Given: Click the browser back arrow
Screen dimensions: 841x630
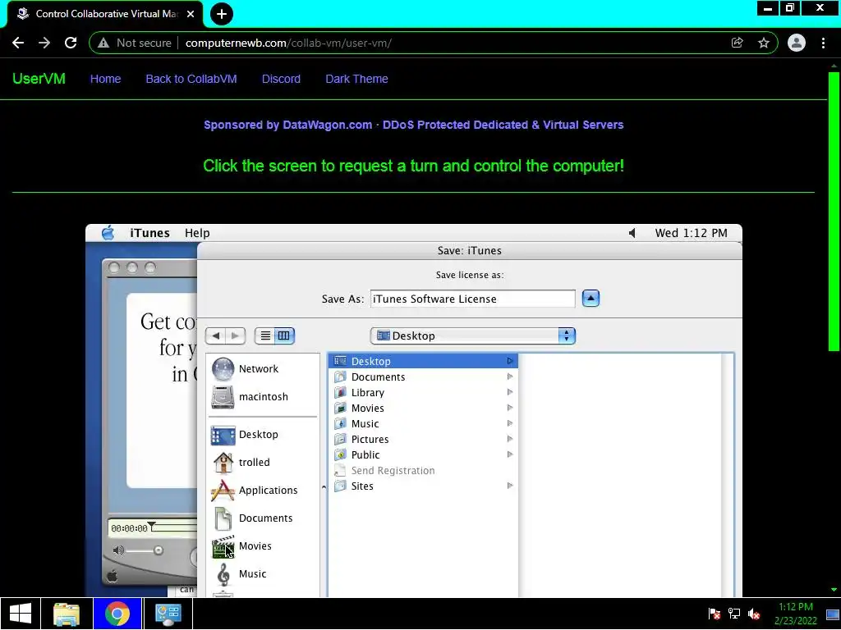Looking at the screenshot, I should point(18,43).
